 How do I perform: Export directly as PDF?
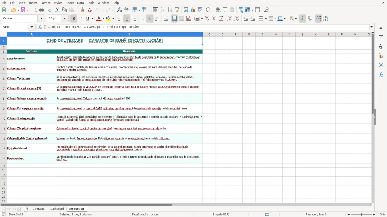35,10
